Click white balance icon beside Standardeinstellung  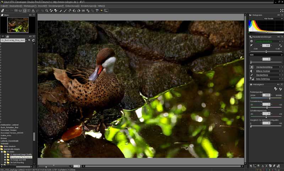252,67
